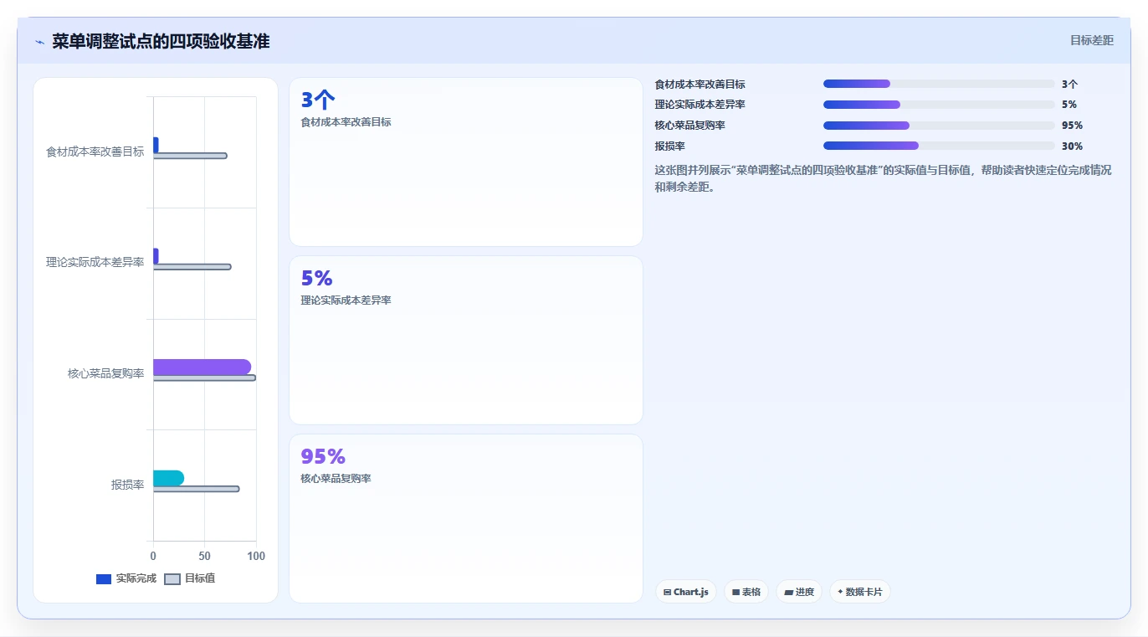Click the 数据卡片 tag chip

(860, 592)
